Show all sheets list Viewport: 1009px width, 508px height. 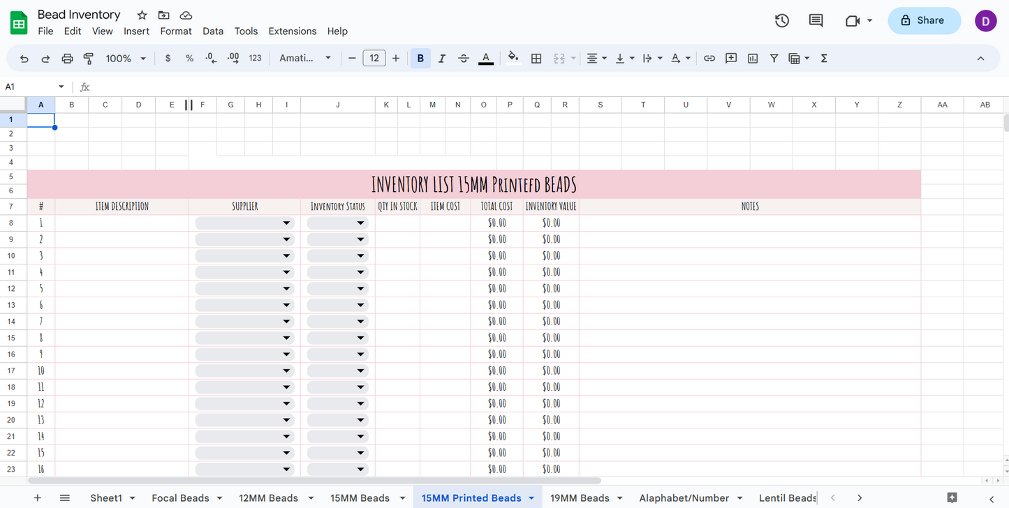tap(65, 498)
